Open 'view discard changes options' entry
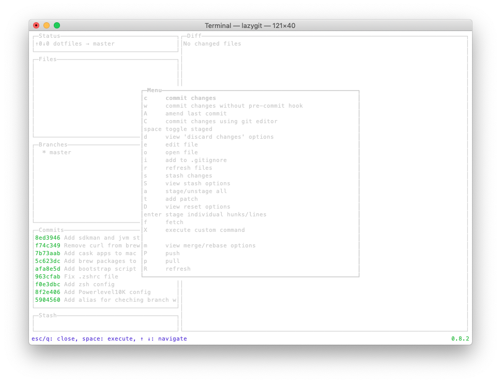Image resolution: width=501 pixels, height=383 pixels. 250,137
